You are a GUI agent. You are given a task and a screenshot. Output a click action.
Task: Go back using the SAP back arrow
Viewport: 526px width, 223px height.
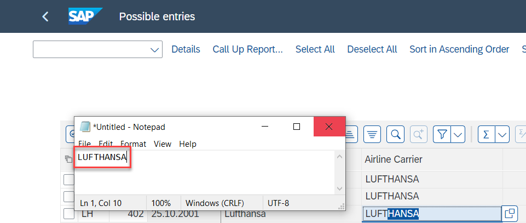45,16
